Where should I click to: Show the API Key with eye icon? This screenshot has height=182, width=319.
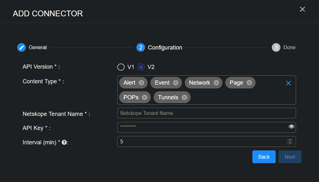click(x=291, y=127)
